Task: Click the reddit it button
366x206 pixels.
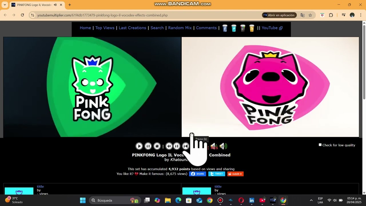Action: tap(235, 174)
